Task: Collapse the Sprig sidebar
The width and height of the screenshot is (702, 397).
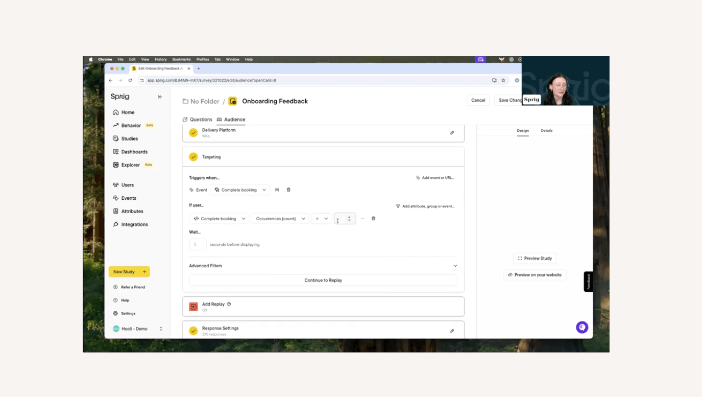Action: [x=160, y=97]
